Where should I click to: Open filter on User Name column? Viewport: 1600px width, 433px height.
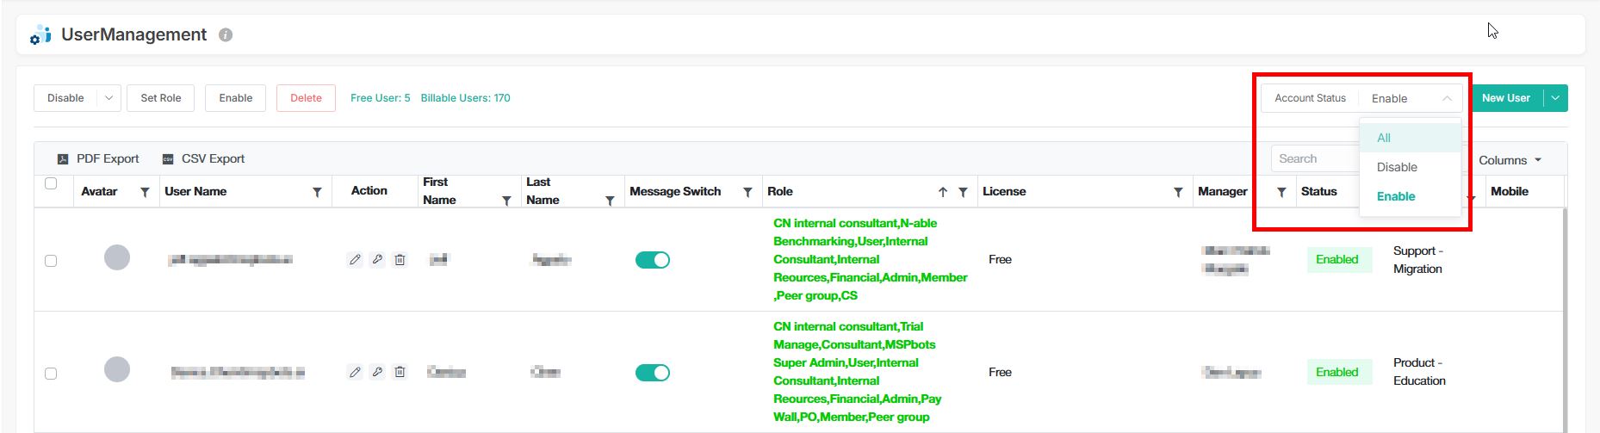pos(317,192)
